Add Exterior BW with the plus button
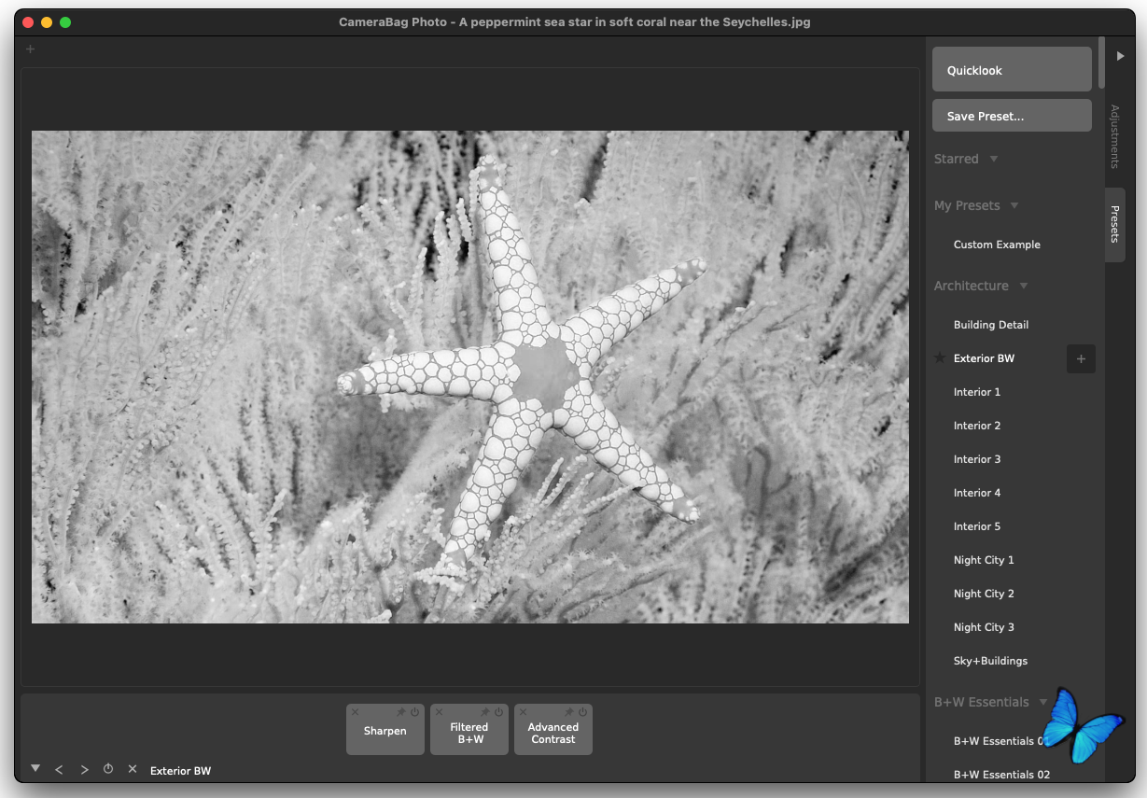This screenshot has height=798, width=1147. [1081, 358]
